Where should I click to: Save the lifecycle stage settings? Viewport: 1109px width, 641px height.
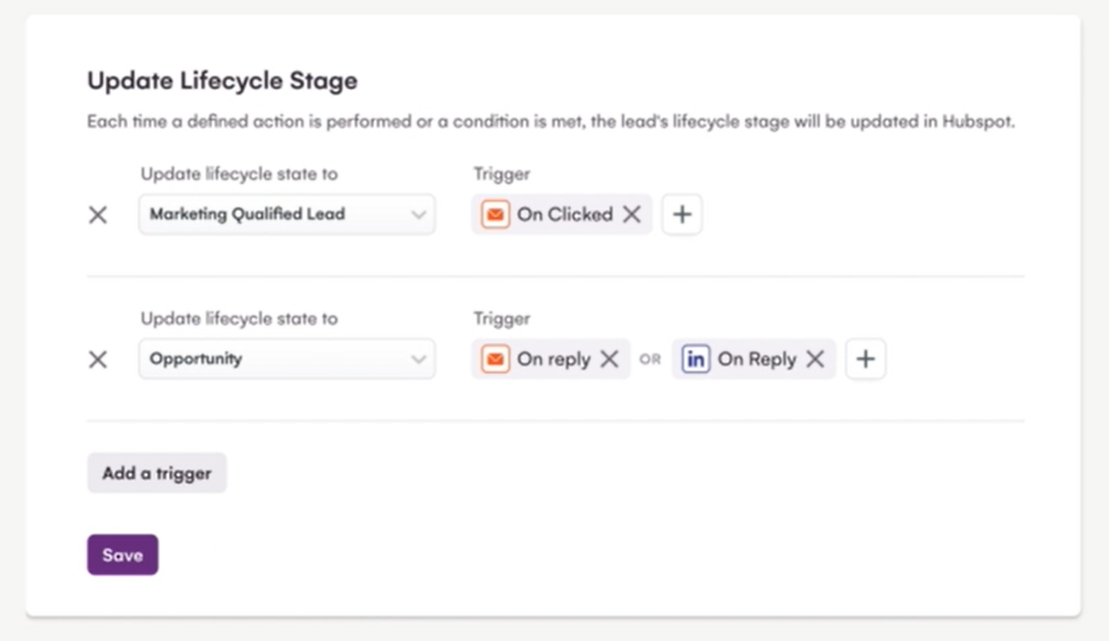pyautogui.click(x=123, y=555)
